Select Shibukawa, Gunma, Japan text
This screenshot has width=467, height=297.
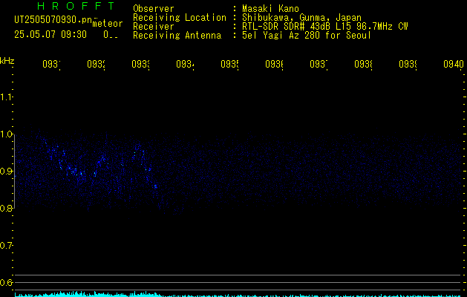(x=301, y=18)
